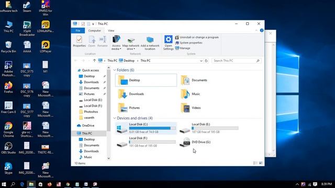
Task: Click Desktop breadcrumb in address bar
Action: (x=129, y=61)
